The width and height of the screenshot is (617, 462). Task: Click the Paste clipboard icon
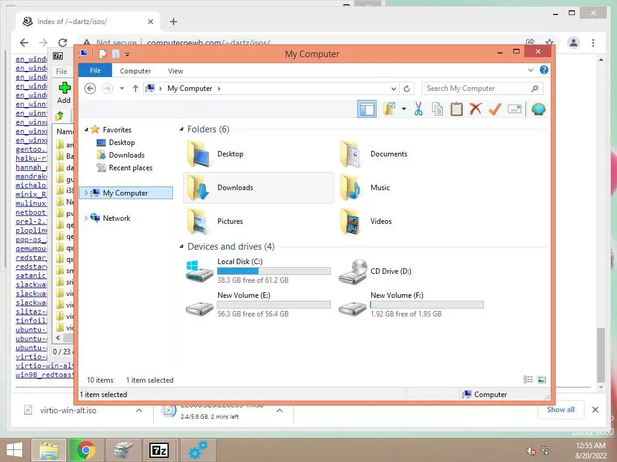pyautogui.click(x=457, y=109)
